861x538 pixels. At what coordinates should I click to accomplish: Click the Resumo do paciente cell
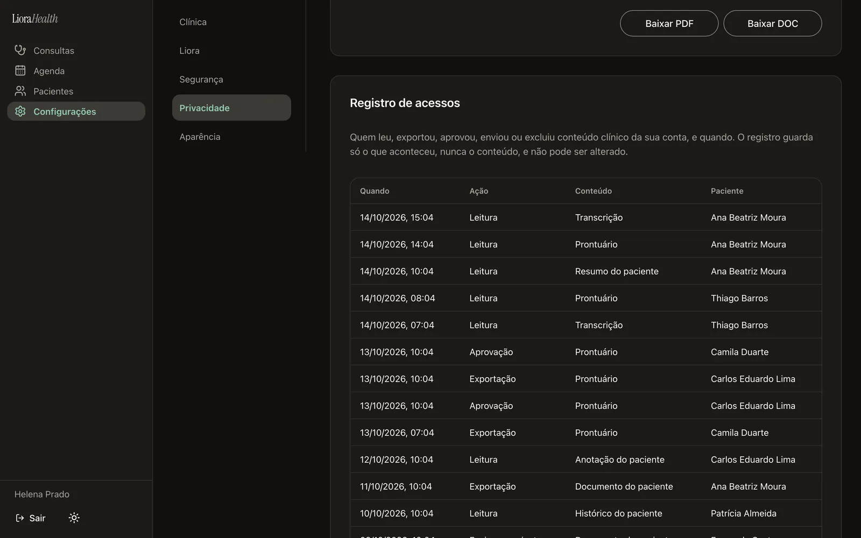point(617,271)
